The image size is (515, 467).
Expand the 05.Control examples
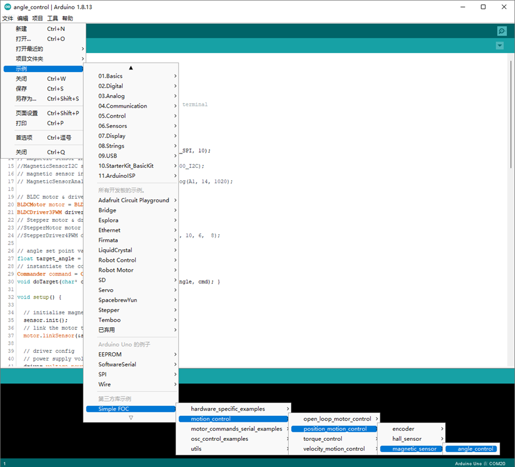(131, 116)
